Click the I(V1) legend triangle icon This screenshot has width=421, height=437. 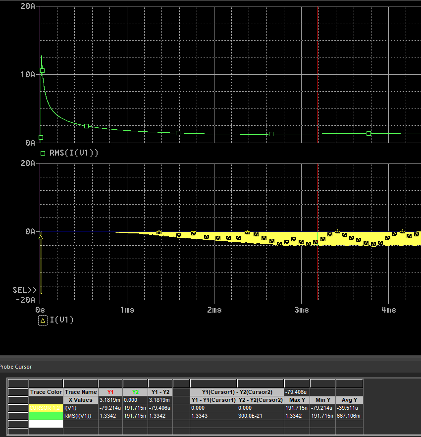click(x=43, y=321)
